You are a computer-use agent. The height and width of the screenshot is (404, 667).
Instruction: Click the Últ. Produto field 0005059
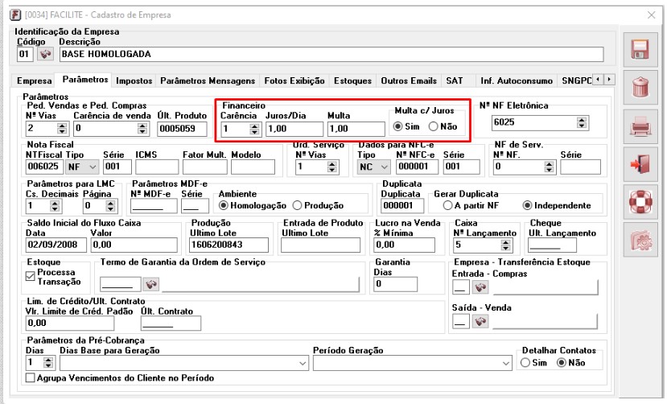pyautogui.click(x=182, y=129)
